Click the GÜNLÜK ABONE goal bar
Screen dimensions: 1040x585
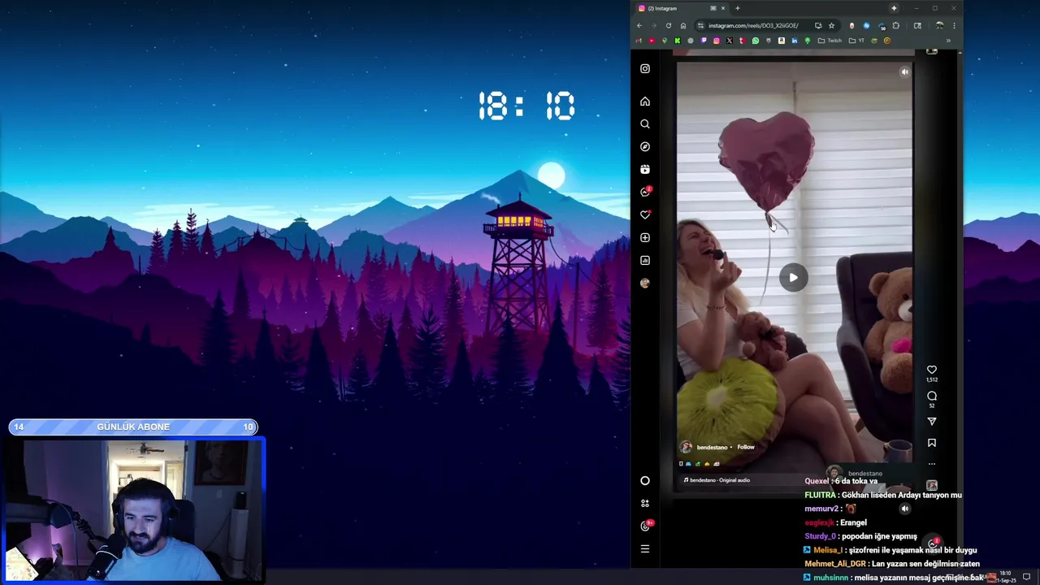tap(133, 427)
